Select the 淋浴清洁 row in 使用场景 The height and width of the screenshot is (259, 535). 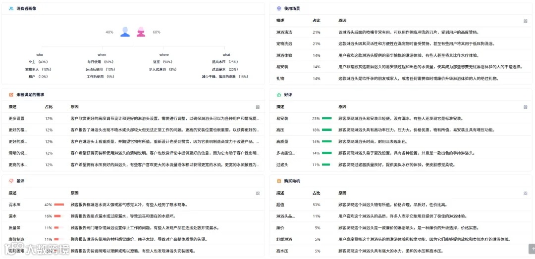401,32
